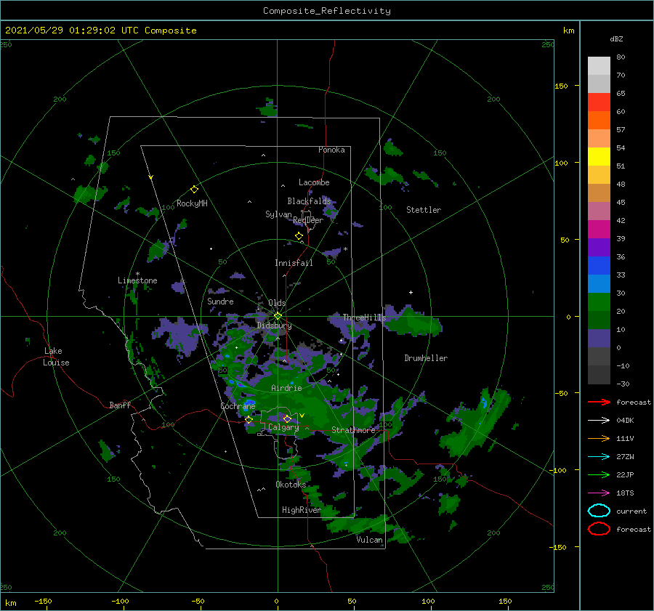The height and width of the screenshot is (611, 654).
Task: Click the Stettler city label
Action: coord(424,210)
